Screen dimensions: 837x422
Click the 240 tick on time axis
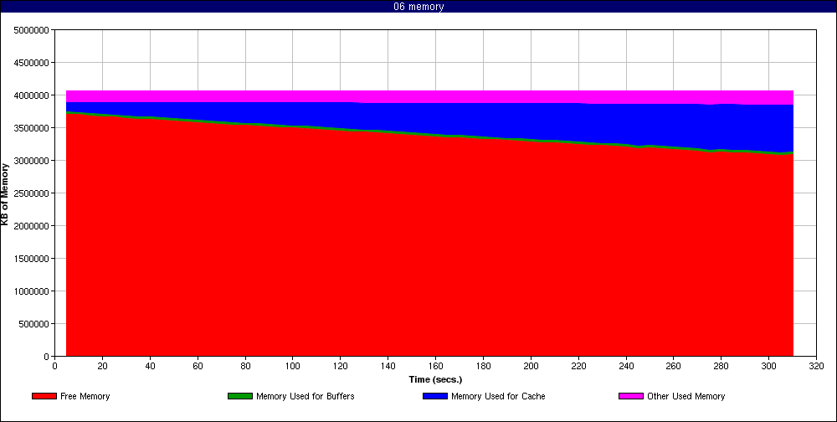pyautogui.click(x=625, y=367)
